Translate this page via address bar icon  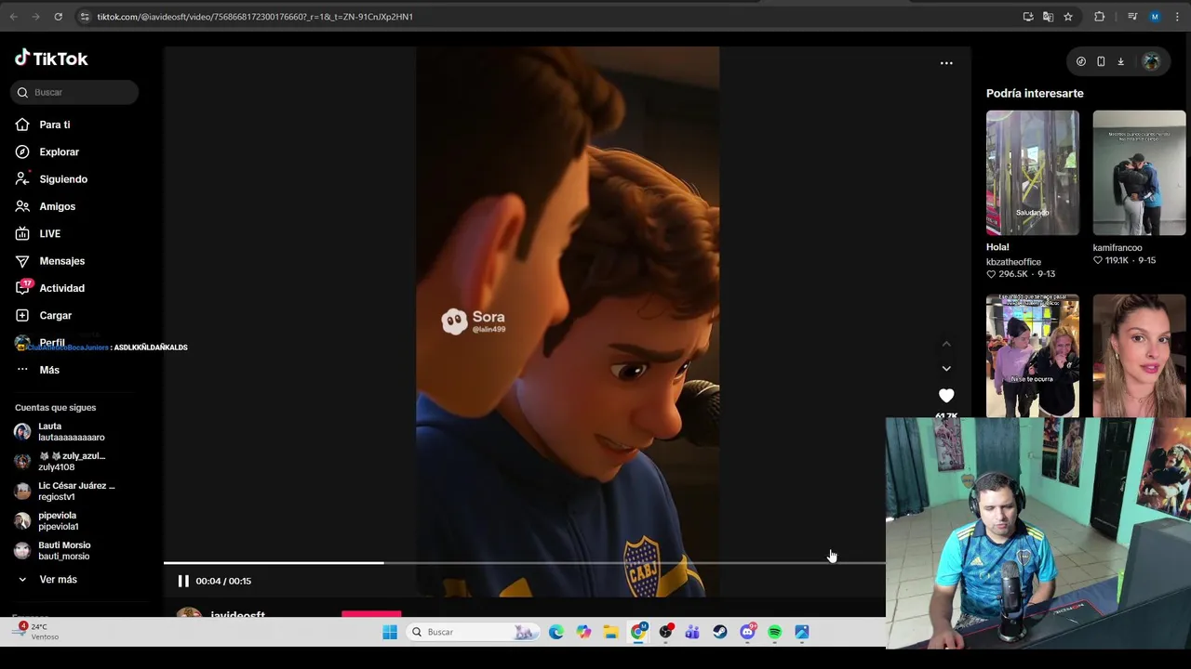pyautogui.click(x=1048, y=17)
